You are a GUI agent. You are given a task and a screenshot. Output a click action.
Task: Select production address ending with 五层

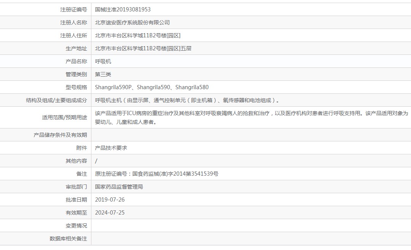click(x=143, y=48)
